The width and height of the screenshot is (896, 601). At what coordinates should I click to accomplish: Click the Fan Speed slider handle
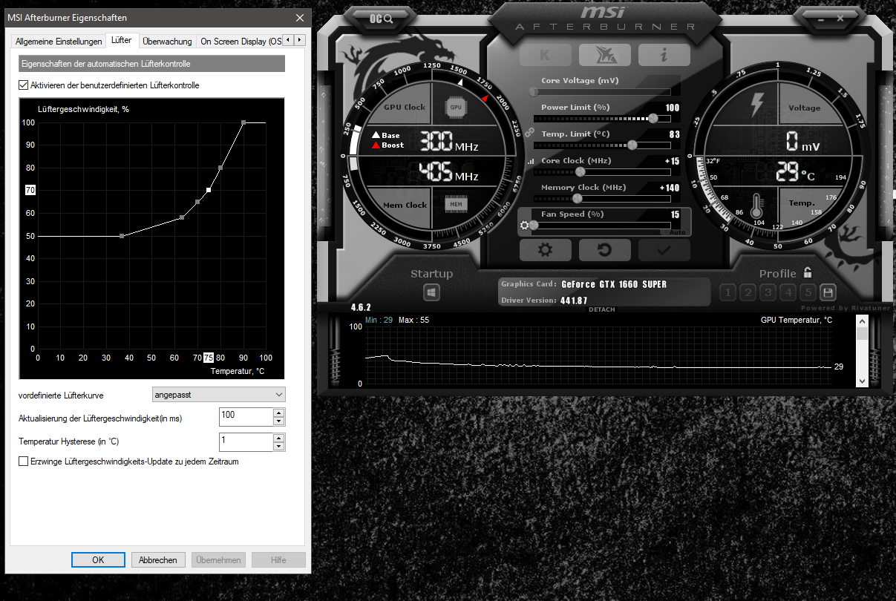point(534,225)
